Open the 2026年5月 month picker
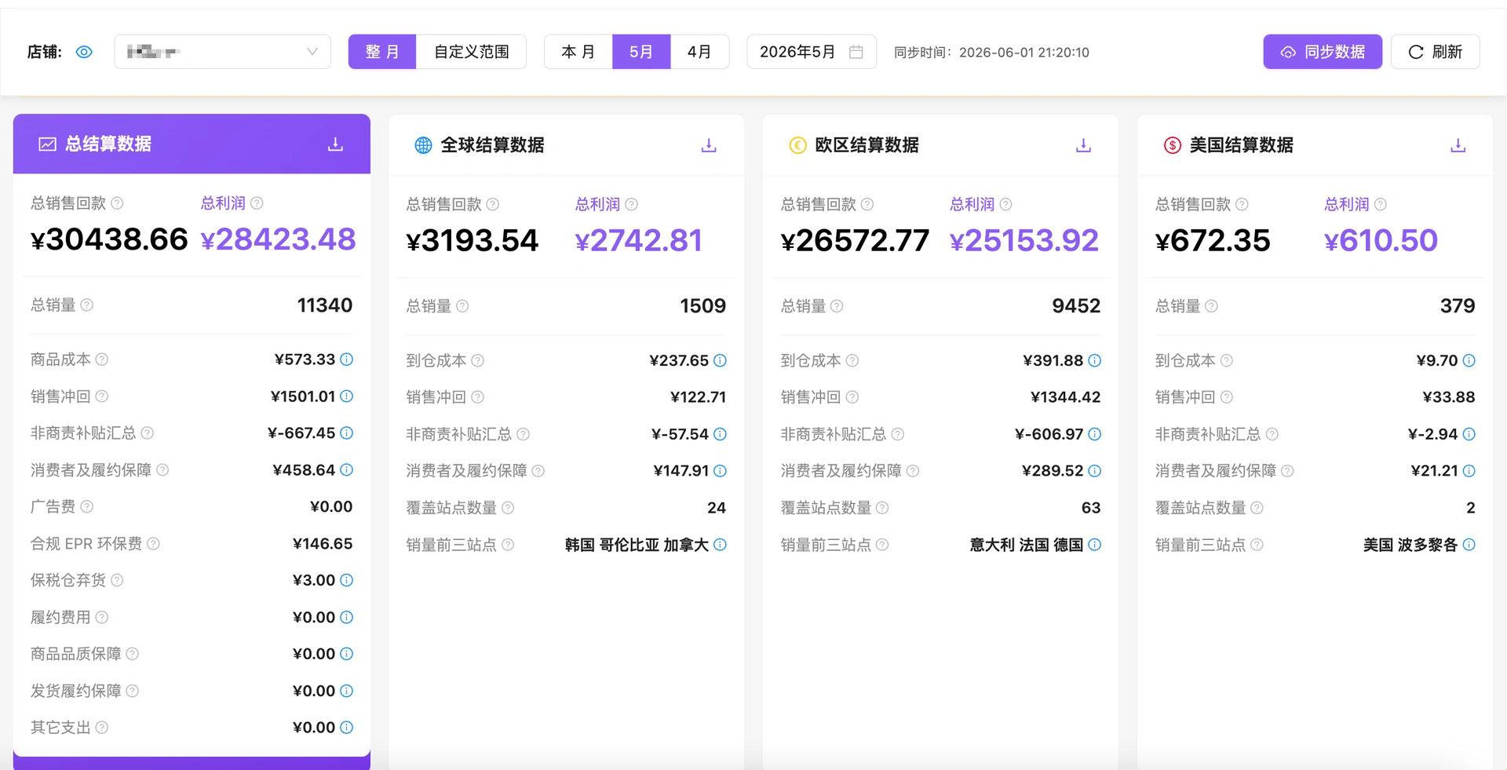The height and width of the screenshot is (770, 1507). 811,52
